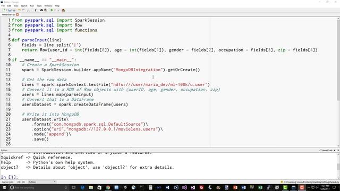The image size is (340, 191).
Task: Open Task View on taskbar
Action: tap(73, 187)
